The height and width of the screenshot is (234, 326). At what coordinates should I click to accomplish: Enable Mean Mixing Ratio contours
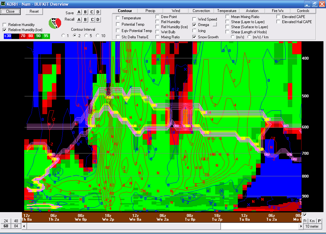click(x=227, y=16)
